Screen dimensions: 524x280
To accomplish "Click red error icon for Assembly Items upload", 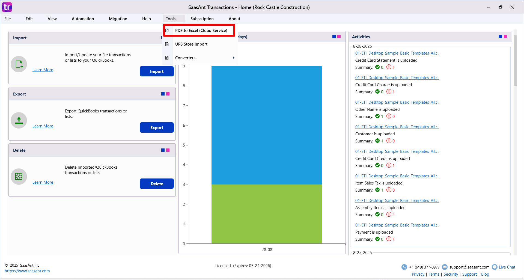I will click(x=389, y=214).
